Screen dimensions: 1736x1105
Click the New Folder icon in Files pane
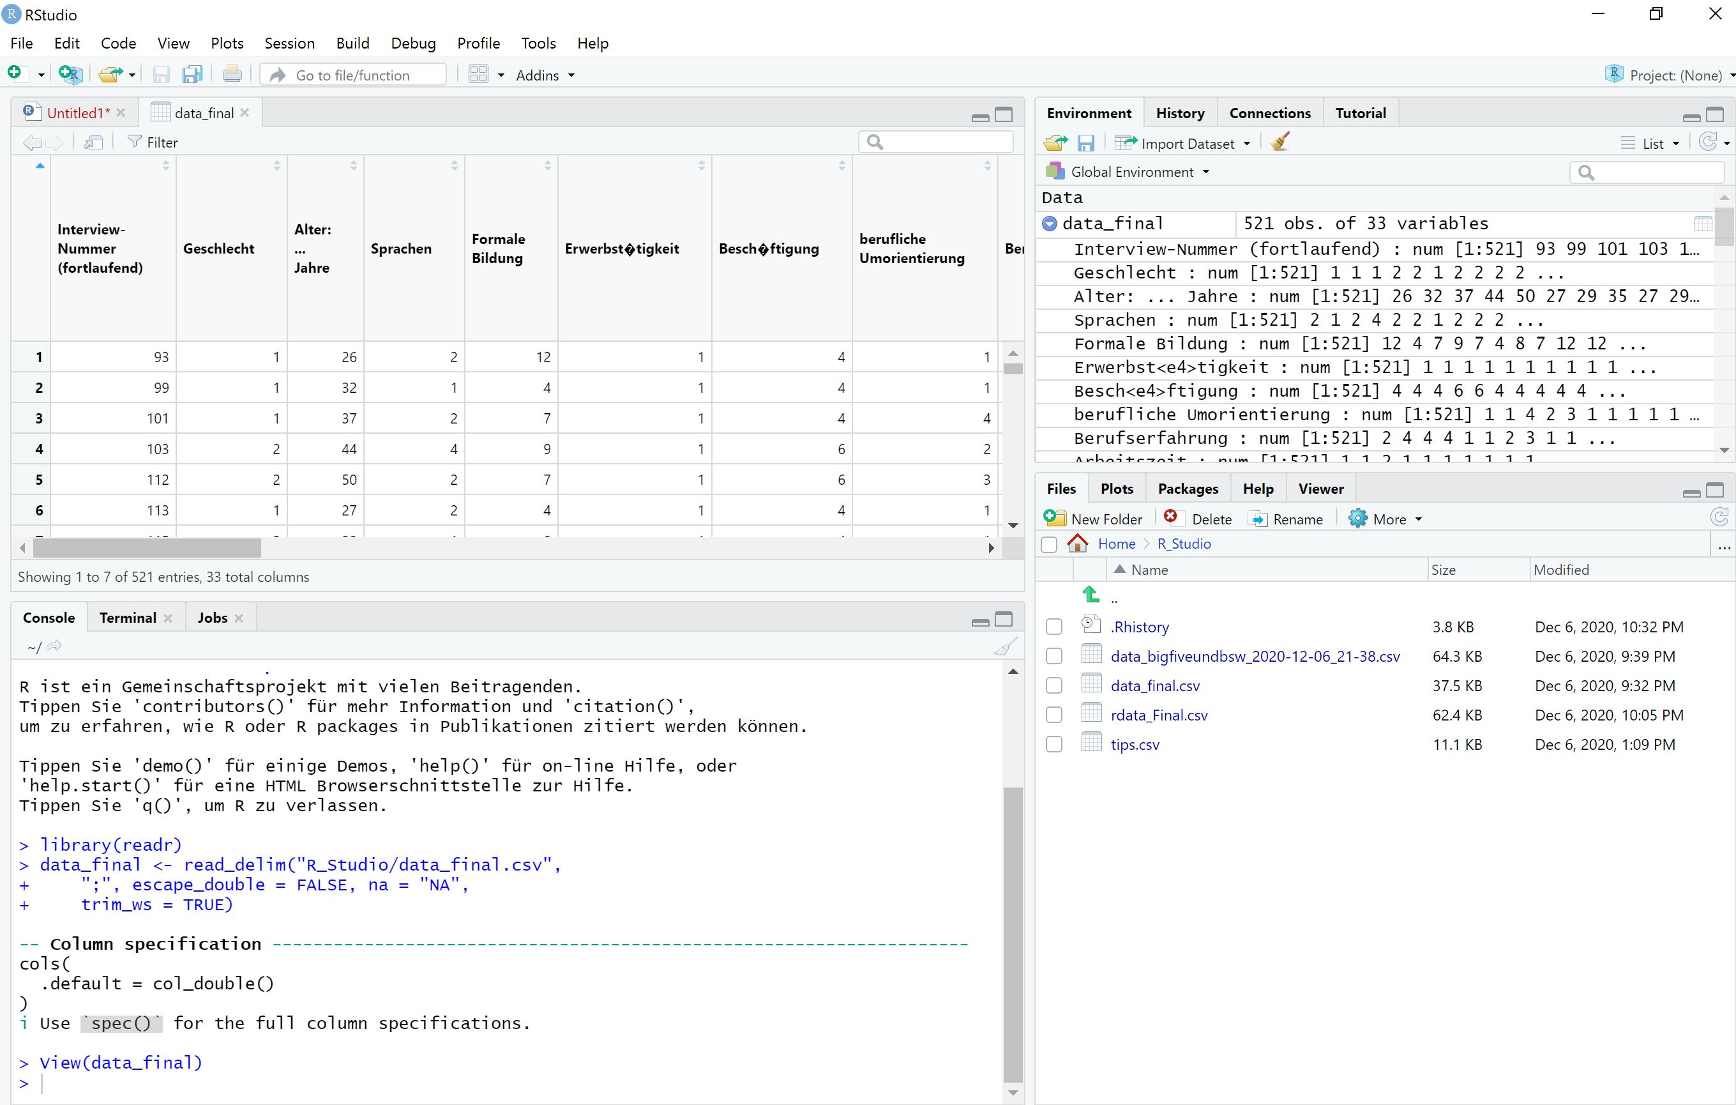tap(1055, 518)
